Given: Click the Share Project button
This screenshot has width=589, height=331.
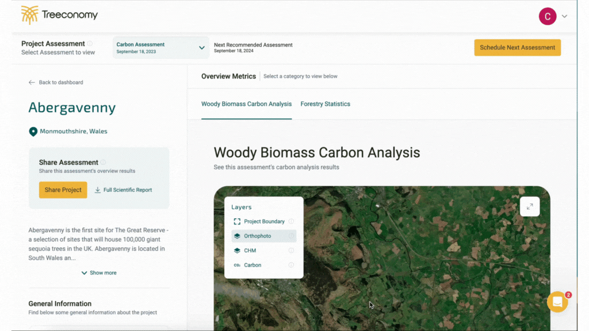Looking at the screenshot, I should click(63, 190).
